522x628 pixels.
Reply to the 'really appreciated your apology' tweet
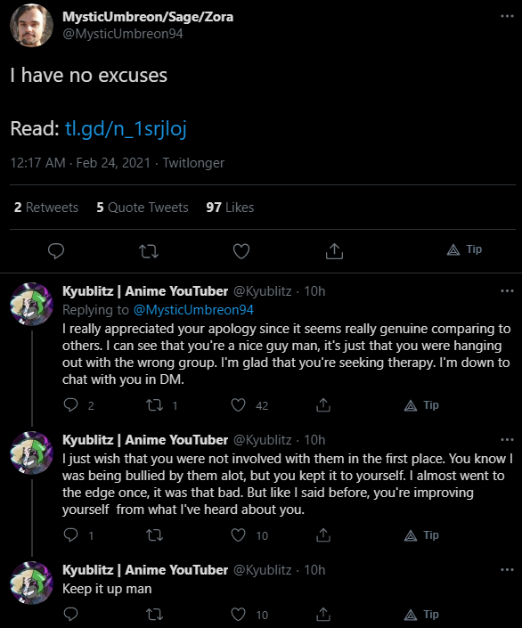click(71, 405)
